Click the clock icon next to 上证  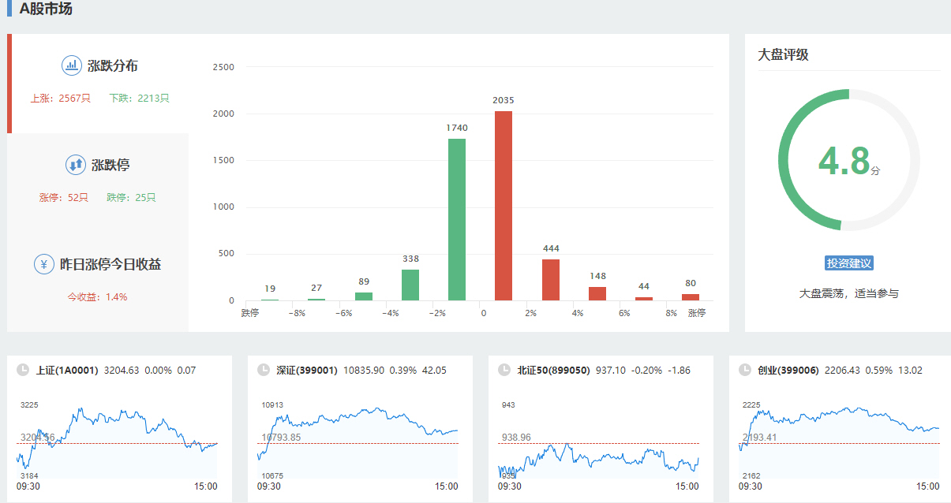(x=23, y=370)
